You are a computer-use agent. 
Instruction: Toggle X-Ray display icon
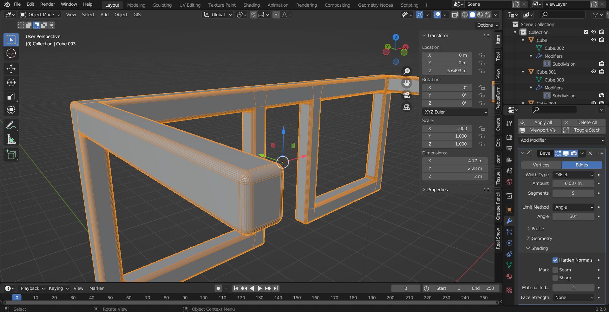tap(455, 15)
